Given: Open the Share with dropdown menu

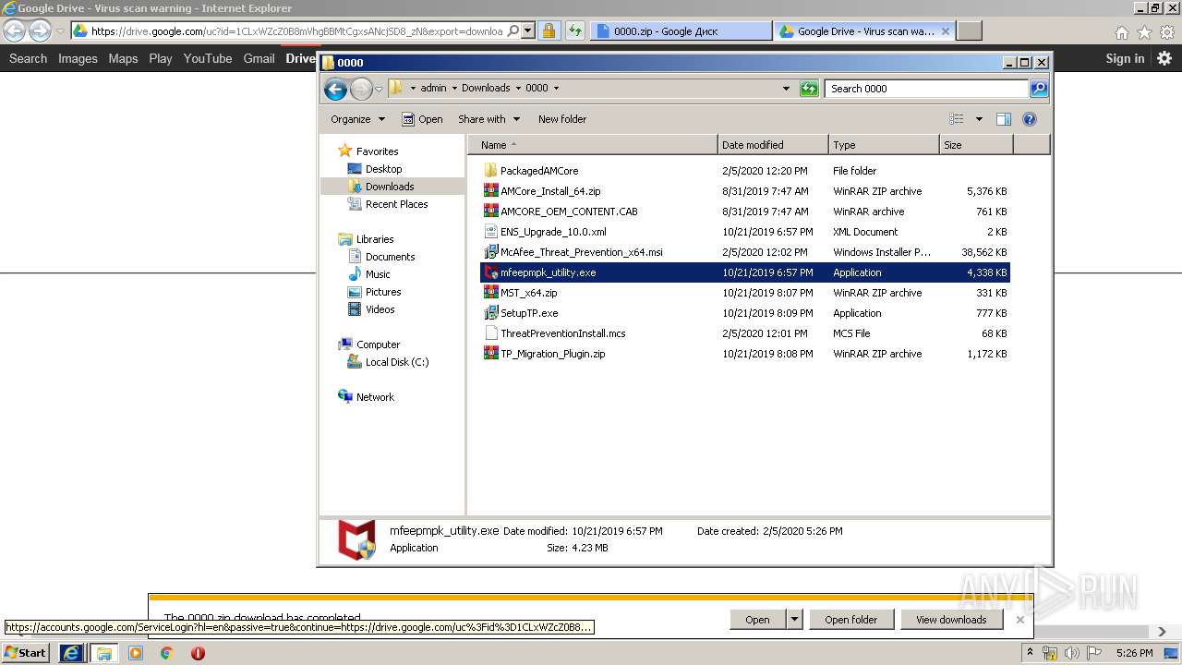Looking at the screenshot, I should click(x=488, y=119).
